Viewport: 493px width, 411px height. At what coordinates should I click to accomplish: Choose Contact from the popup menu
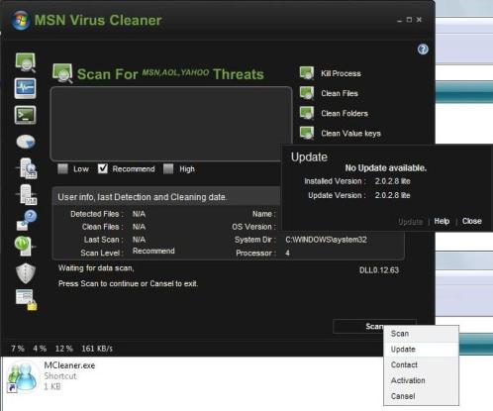pyautogui.click(x=421, y=364)
